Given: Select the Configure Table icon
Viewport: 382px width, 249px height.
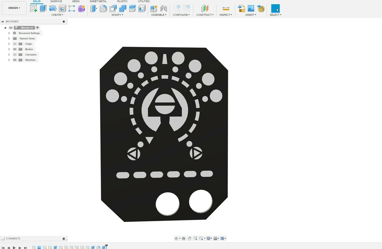Looking at the screenshot, I should tap(186, 8).
